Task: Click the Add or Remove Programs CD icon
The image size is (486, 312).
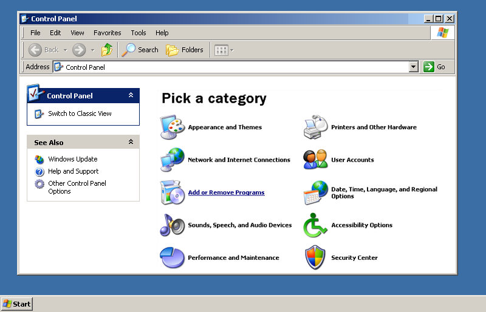Action: 173,192
